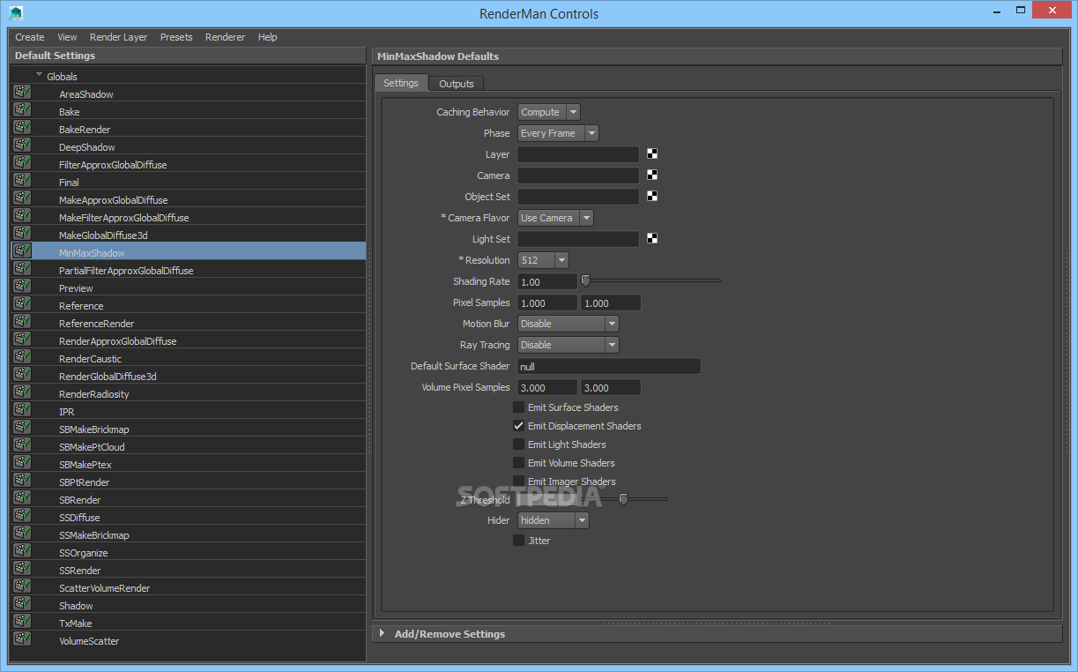Click the Shading Rate value field
The image size is (1078, 672).
click(x=547, y=281)
